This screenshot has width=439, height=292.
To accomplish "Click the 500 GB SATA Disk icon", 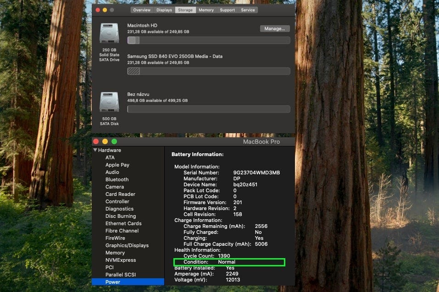I will pyautogui.click(x=109, y=102).
